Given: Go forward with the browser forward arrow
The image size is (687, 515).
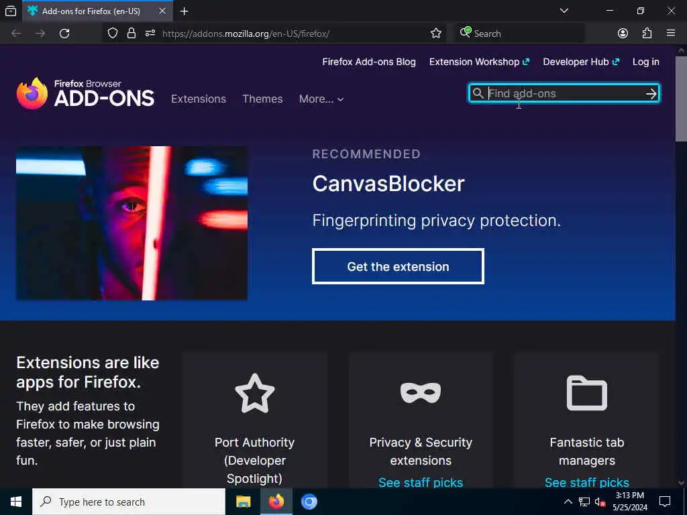Looking at the screenshot, I should pyautogui.click(x=40, y=34).
